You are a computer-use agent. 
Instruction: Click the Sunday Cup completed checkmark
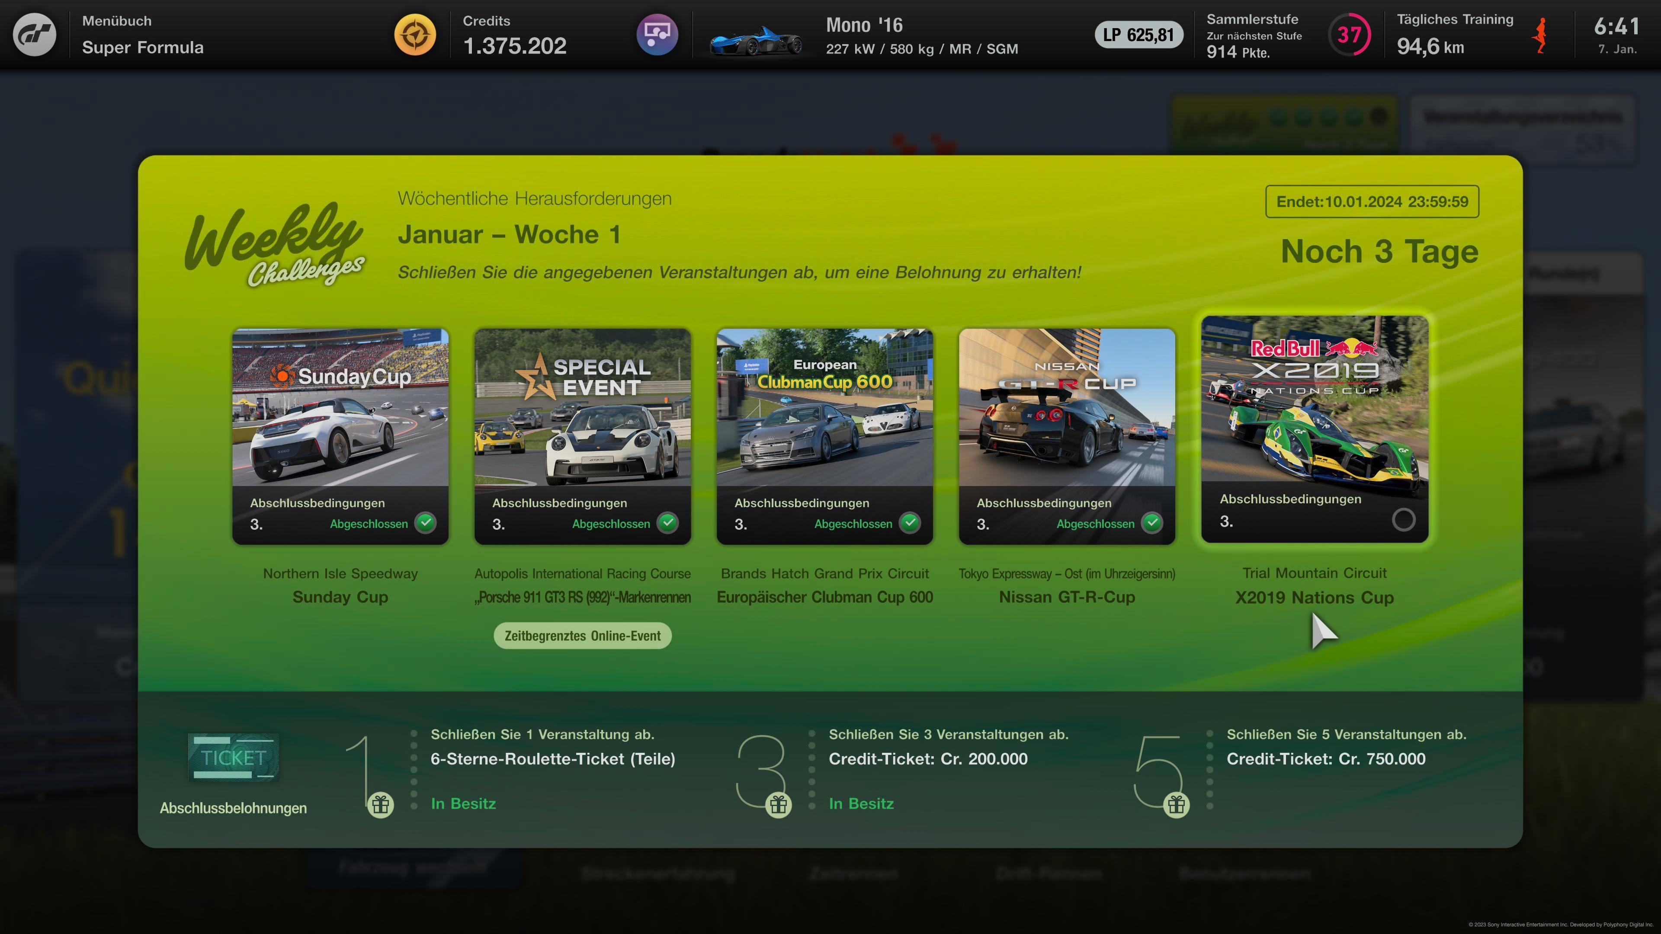(426, 523)
